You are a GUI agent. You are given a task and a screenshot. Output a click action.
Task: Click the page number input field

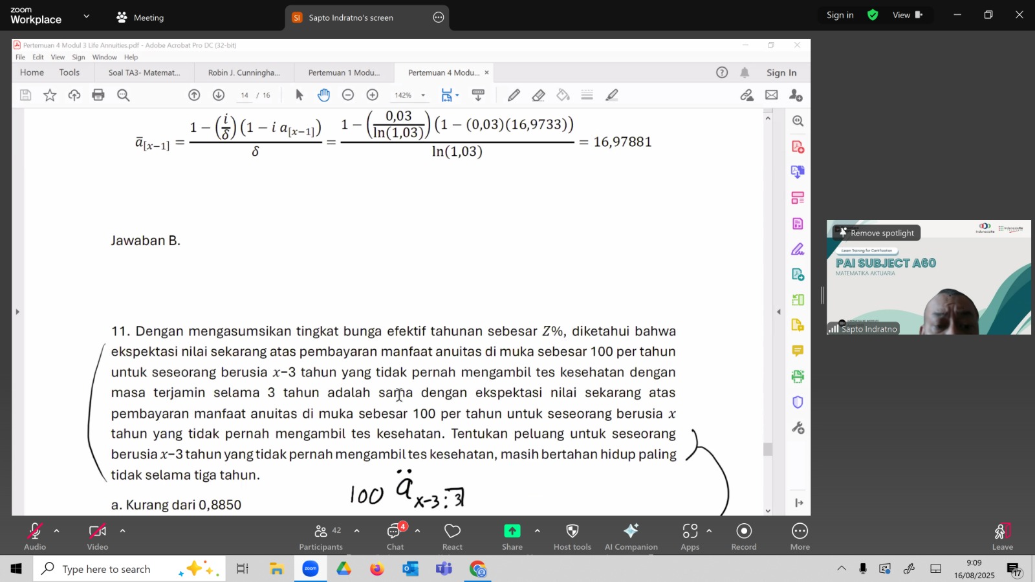245,95
